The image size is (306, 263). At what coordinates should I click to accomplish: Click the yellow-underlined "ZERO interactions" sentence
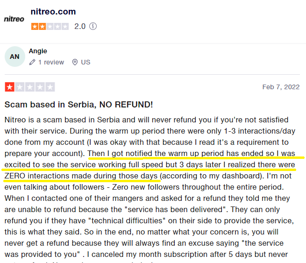(x=82, y=176)
